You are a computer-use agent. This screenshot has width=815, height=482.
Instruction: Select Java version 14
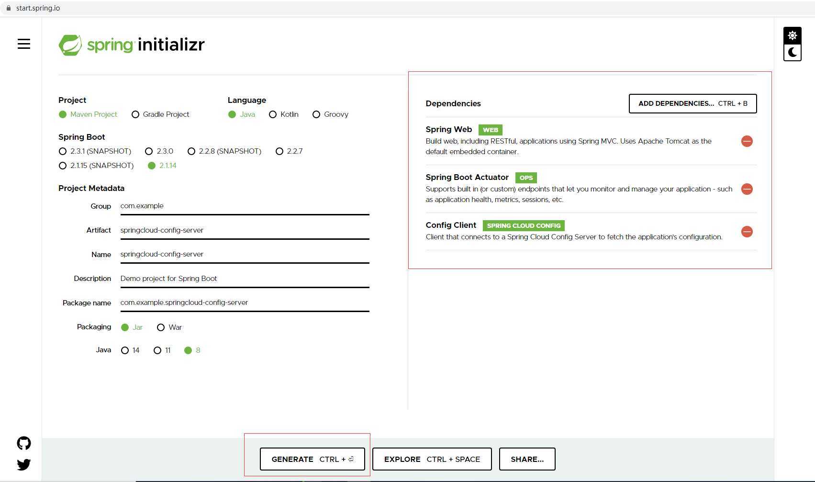tap(130, 350)
